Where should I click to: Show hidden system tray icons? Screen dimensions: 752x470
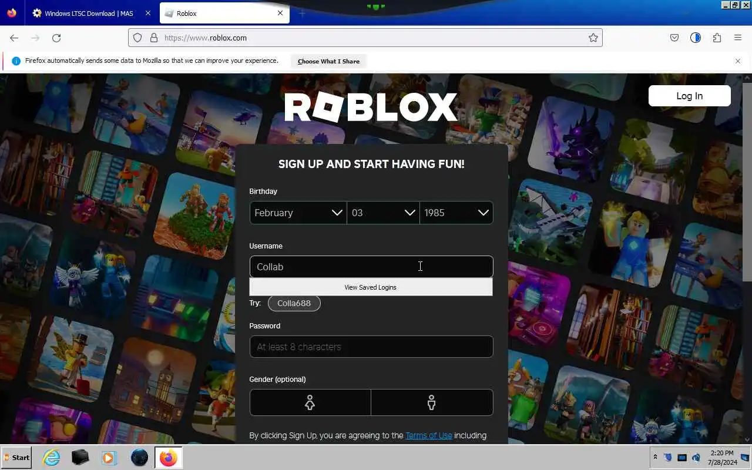coord(655,458)
